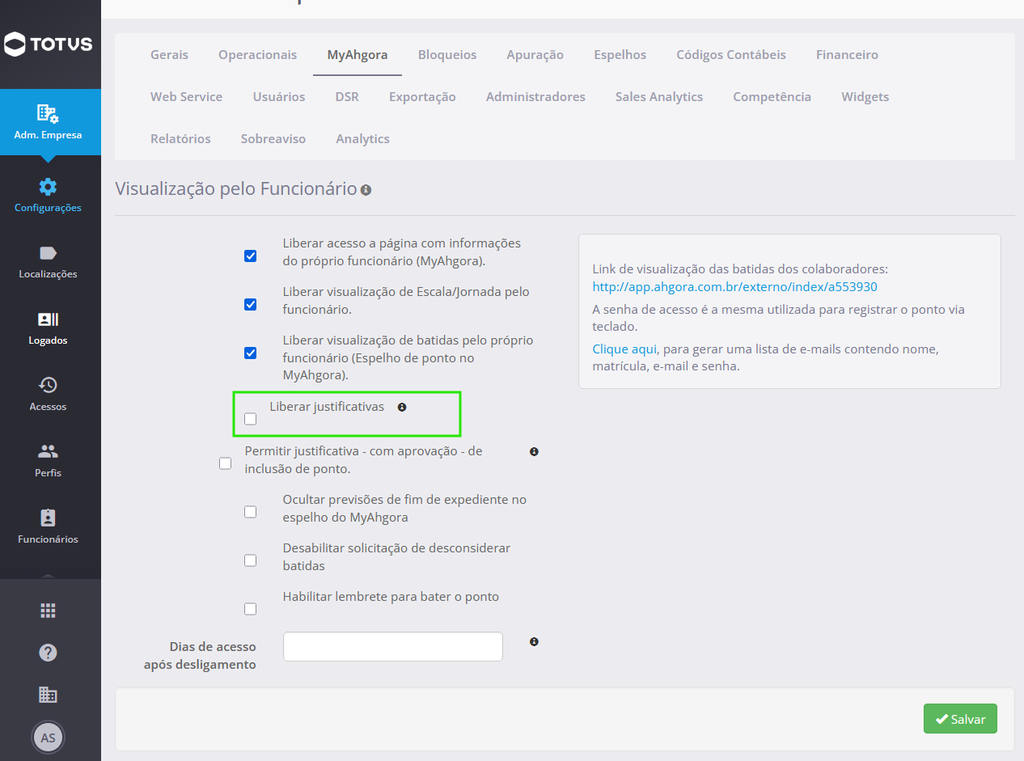Go to Localizações in sidebar
This screenshot has width=1024, height=761.
[49, 261]
